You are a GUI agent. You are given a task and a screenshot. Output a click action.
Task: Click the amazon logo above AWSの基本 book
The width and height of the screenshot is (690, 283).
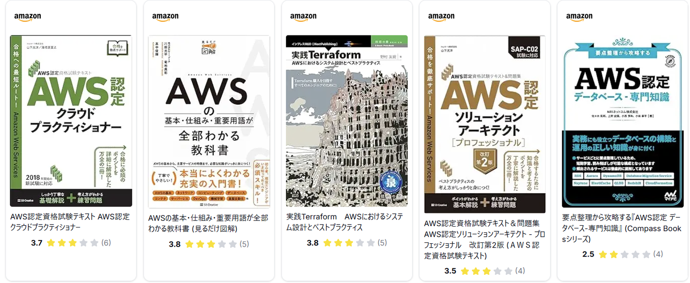click(165, 17)
